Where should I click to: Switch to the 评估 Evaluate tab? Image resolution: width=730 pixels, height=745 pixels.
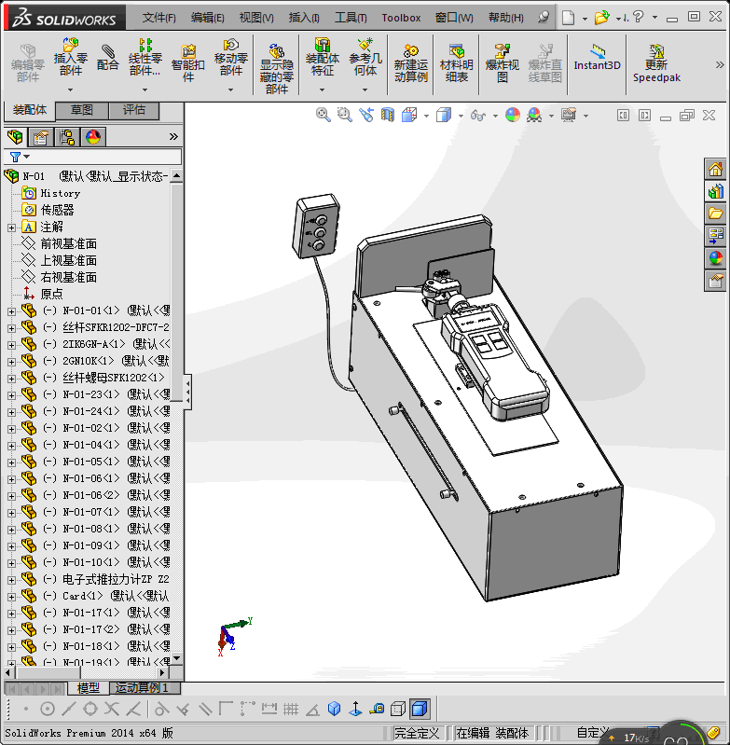point(134,110)
